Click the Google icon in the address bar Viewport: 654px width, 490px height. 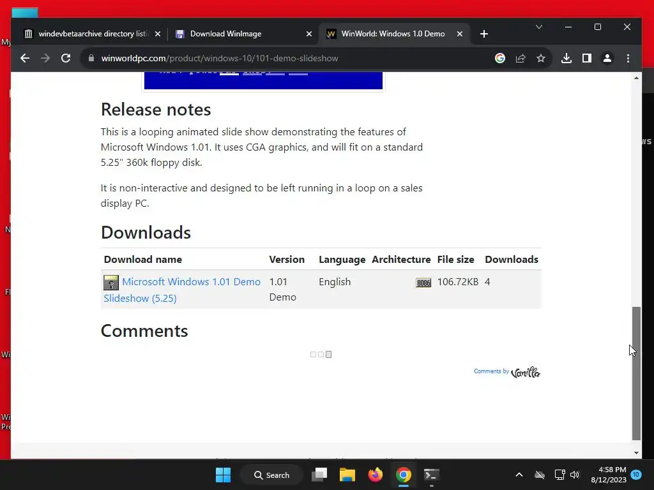(499, 58)
